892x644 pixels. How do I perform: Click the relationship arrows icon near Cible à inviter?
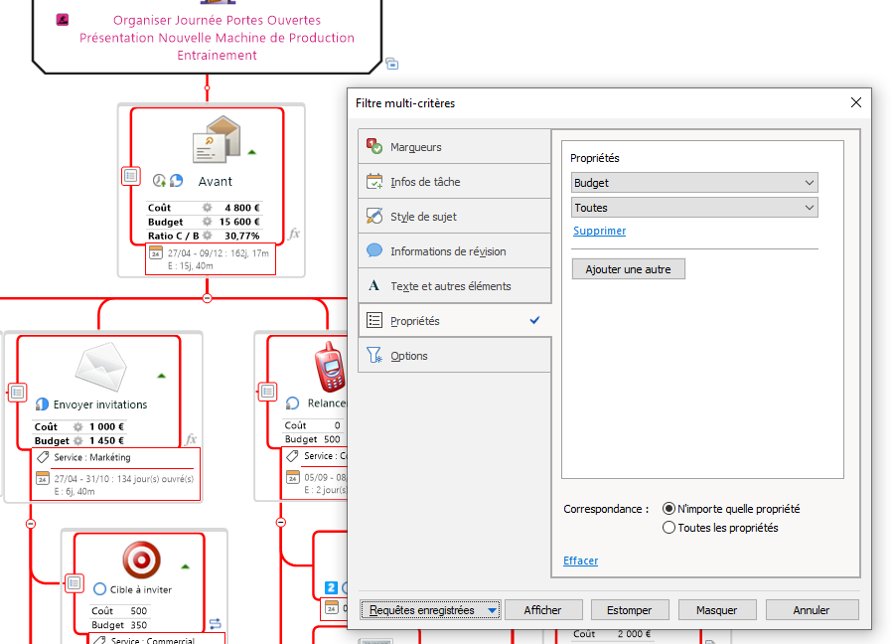216,623
